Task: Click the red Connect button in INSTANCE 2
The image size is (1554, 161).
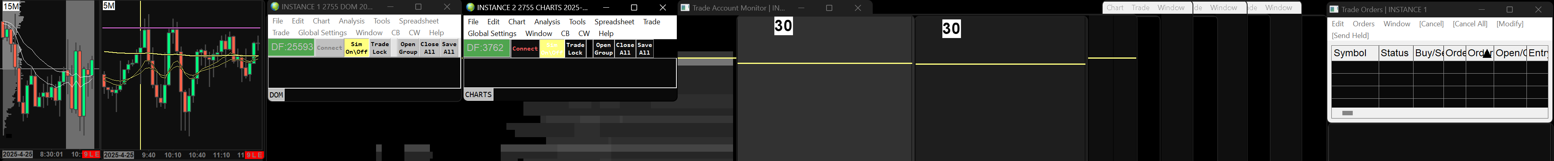Action: pyautogui.click(x=525, y=49)
